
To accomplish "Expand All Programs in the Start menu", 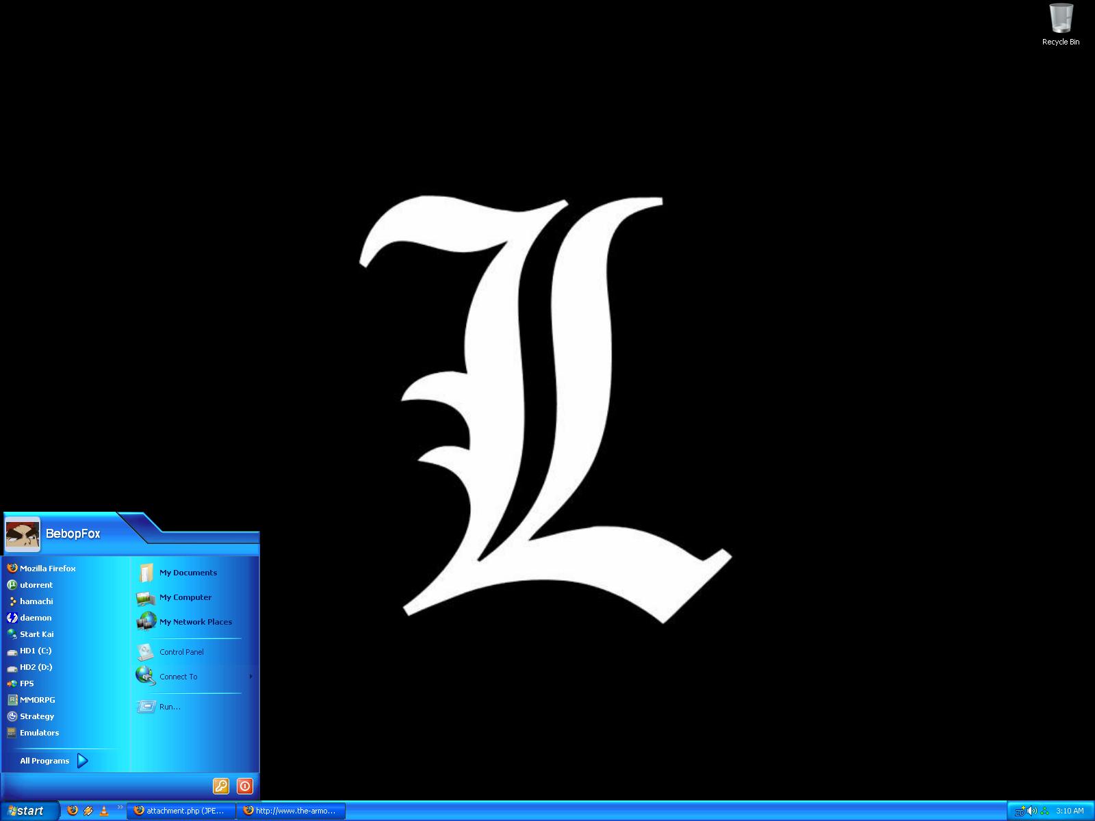I will click(x=53, y=761).
